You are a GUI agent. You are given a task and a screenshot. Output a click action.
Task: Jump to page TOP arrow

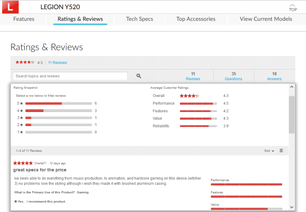click(x=293, y=8)
